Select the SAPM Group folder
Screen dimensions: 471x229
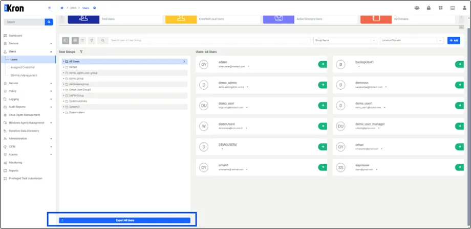[124, 95]
